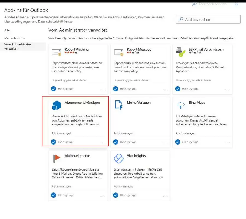
Task: Select the Meine Vorlagen lightning-document icon
Action: 118,105
